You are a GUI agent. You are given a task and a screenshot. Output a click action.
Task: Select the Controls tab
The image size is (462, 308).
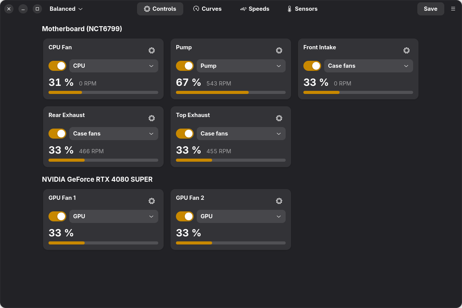tap(160, 9)
